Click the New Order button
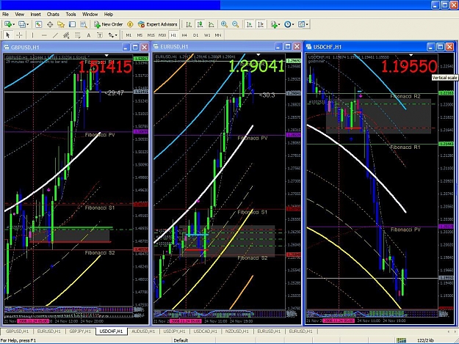Viewport: 459px width, 344px height. point(108,24)
